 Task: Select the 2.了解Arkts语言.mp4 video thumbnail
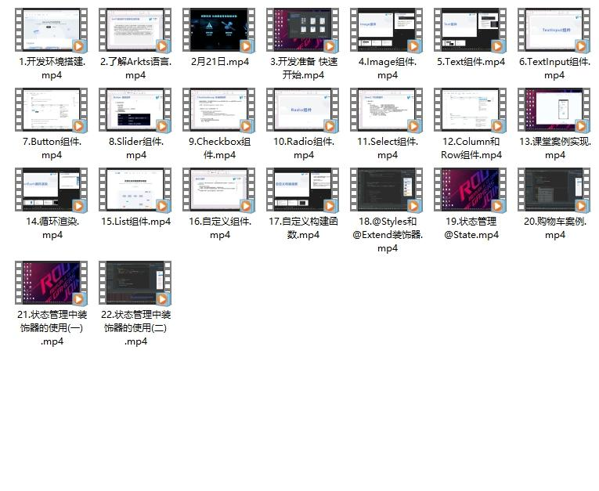coord(135,31)
